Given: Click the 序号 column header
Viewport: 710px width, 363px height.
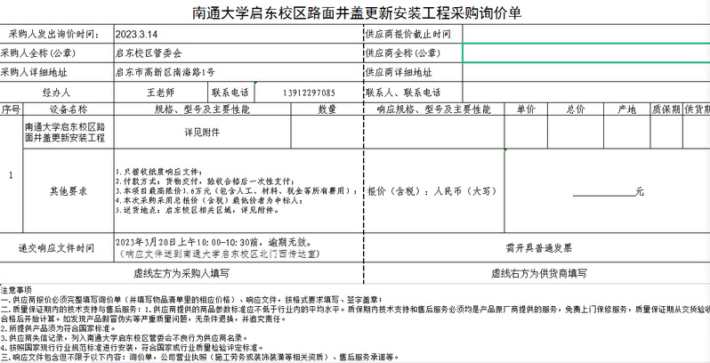Looking at the screenshot, I should tap(11, 109).
